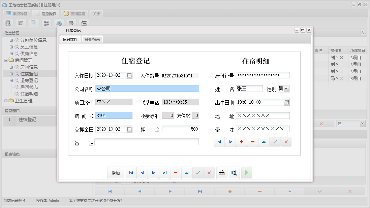Confirm with green check in 住宿明细 panel
370x208 pixels.
275,142
